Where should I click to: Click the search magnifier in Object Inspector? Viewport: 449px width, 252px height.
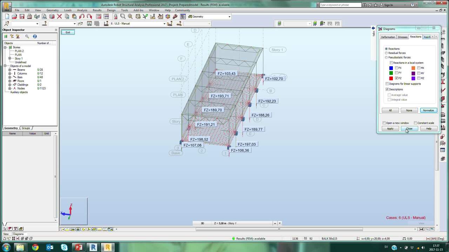[27, 36]
